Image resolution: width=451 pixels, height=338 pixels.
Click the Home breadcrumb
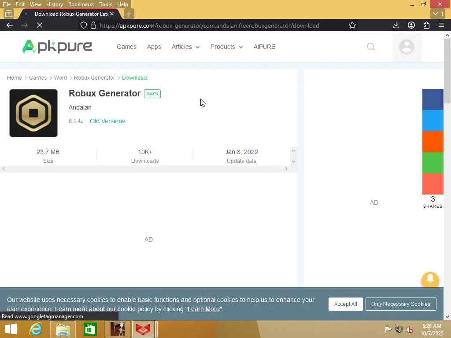(x=15, y=77)
